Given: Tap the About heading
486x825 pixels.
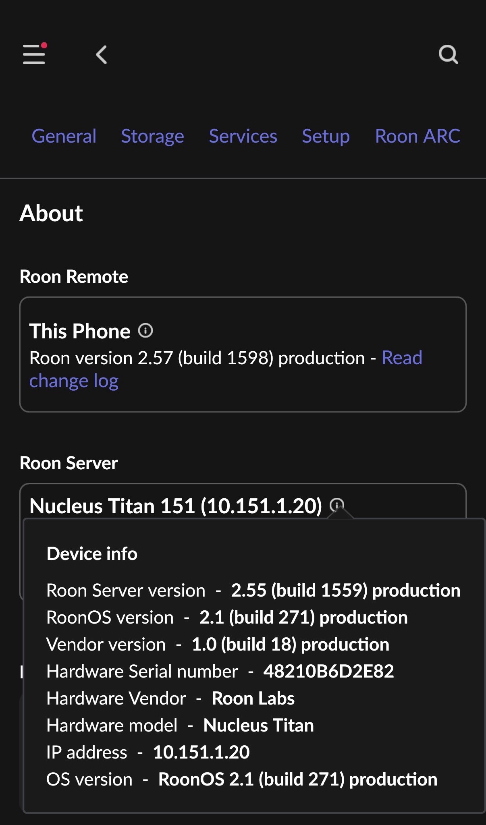Looking at the screenshot, I should tap(51, 213).
